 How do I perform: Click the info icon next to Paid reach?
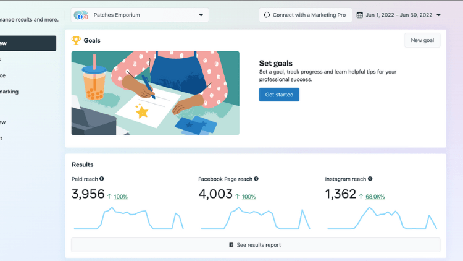102,179
